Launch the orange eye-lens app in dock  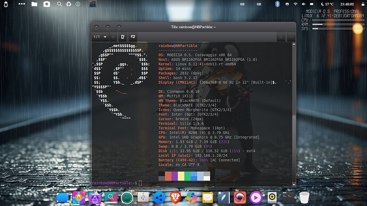(x=240, y=198)
